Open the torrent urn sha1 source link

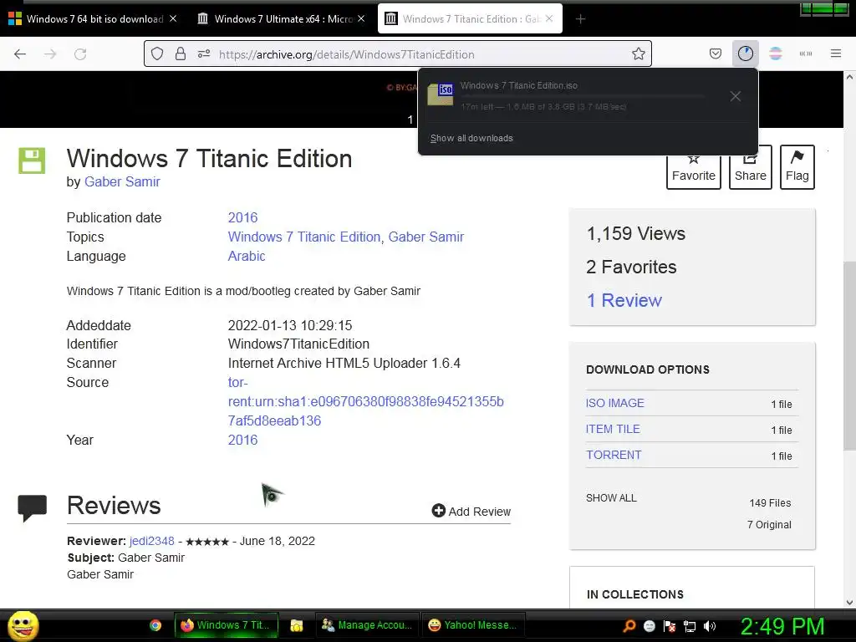point(365,402)
